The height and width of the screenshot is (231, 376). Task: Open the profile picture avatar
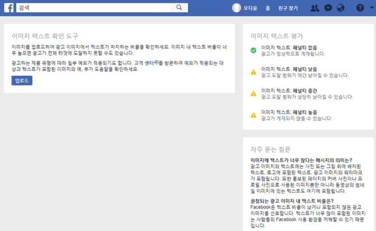click(236, 8)
